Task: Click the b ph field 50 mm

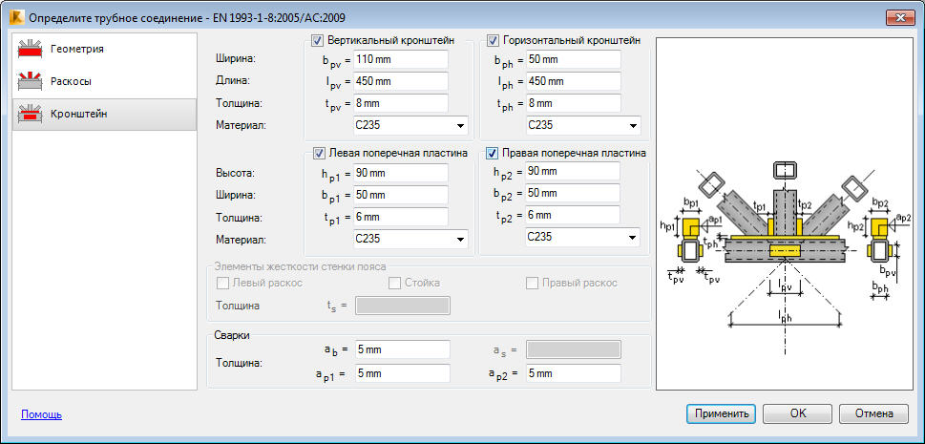Action: tap(574, 59)
